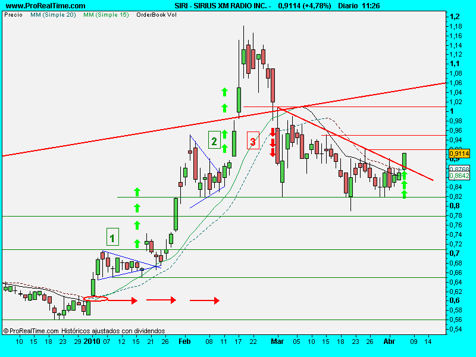Click the 1,02 value on price axis
Screen dimensions: 476x357
pyautogui.click(x=456, y=102)
